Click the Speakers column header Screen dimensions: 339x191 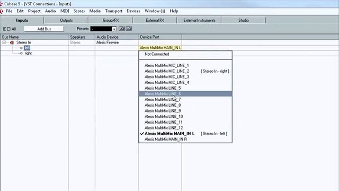82,37
